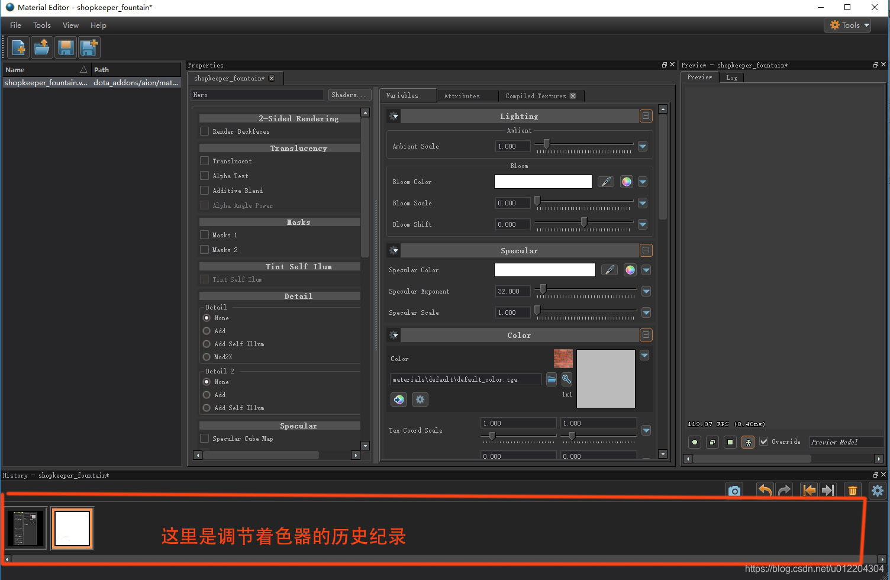Open history settings with the gear icon
Screen dimensions: 890x580
coord(877,490)
